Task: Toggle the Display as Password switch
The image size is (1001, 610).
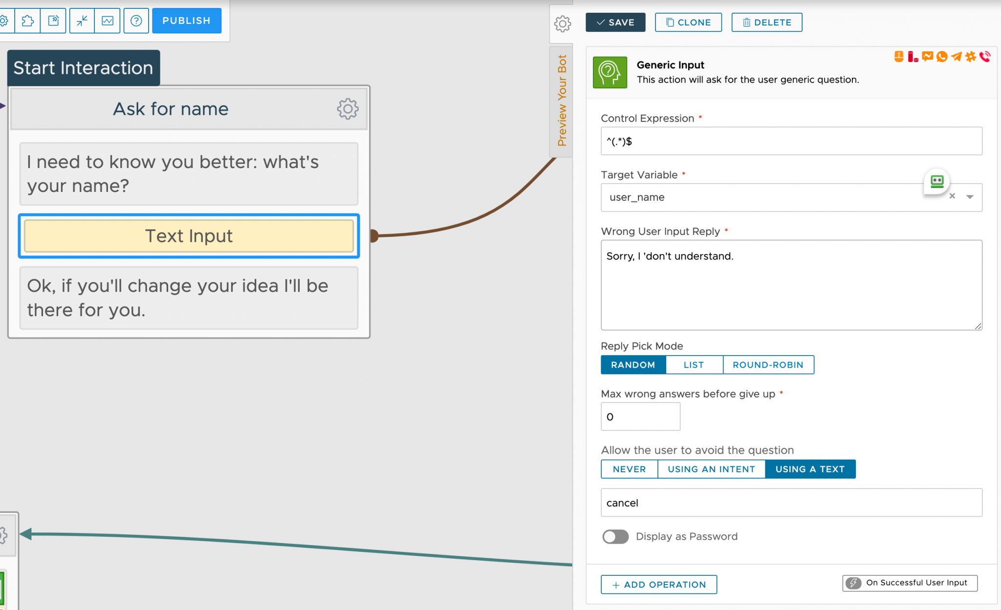Action: pyautogui.click(x=615, y=537)
